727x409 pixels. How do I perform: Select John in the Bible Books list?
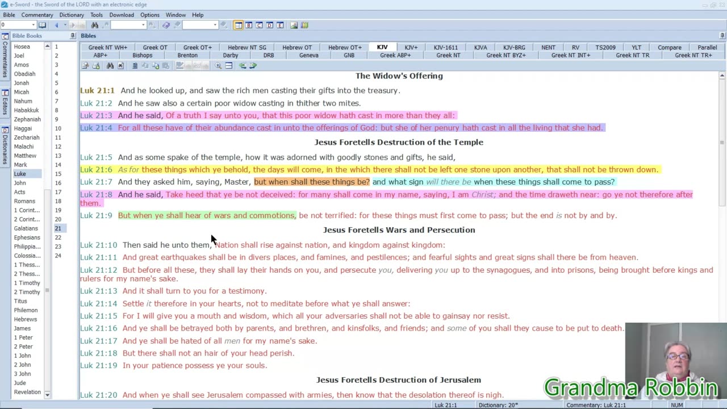[20, 183]
